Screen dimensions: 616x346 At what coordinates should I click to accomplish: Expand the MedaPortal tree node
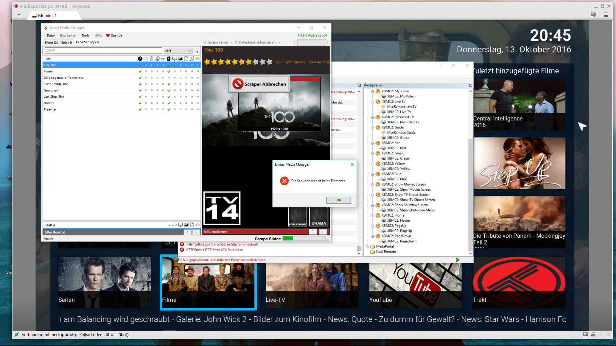point(367,247)
